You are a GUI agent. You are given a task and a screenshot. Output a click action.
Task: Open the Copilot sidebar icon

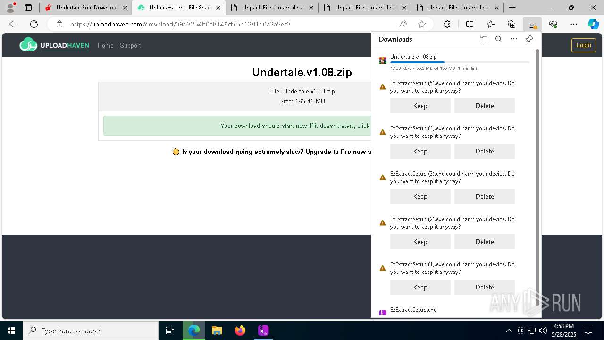(x=593, y=24)
